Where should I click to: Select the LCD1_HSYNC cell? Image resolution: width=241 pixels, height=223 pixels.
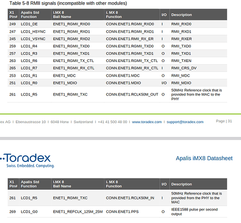33,32
